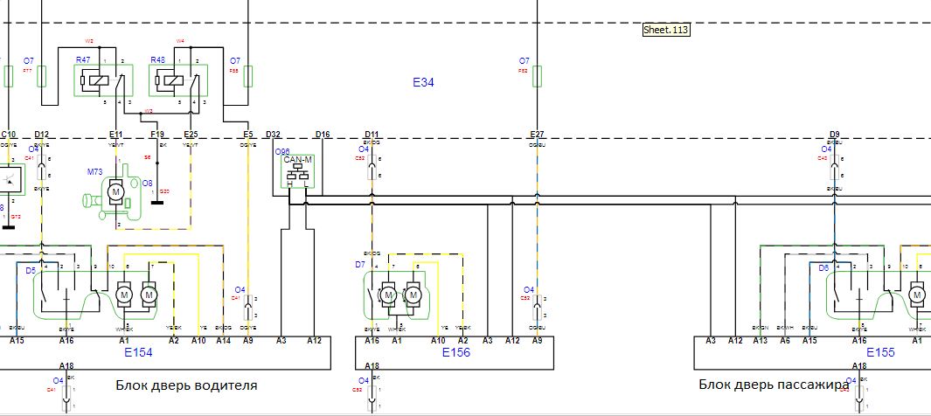The height and width of the screenshot is (416, 931).
Task: Select the E156 module block label
Action: coord(456,352)
